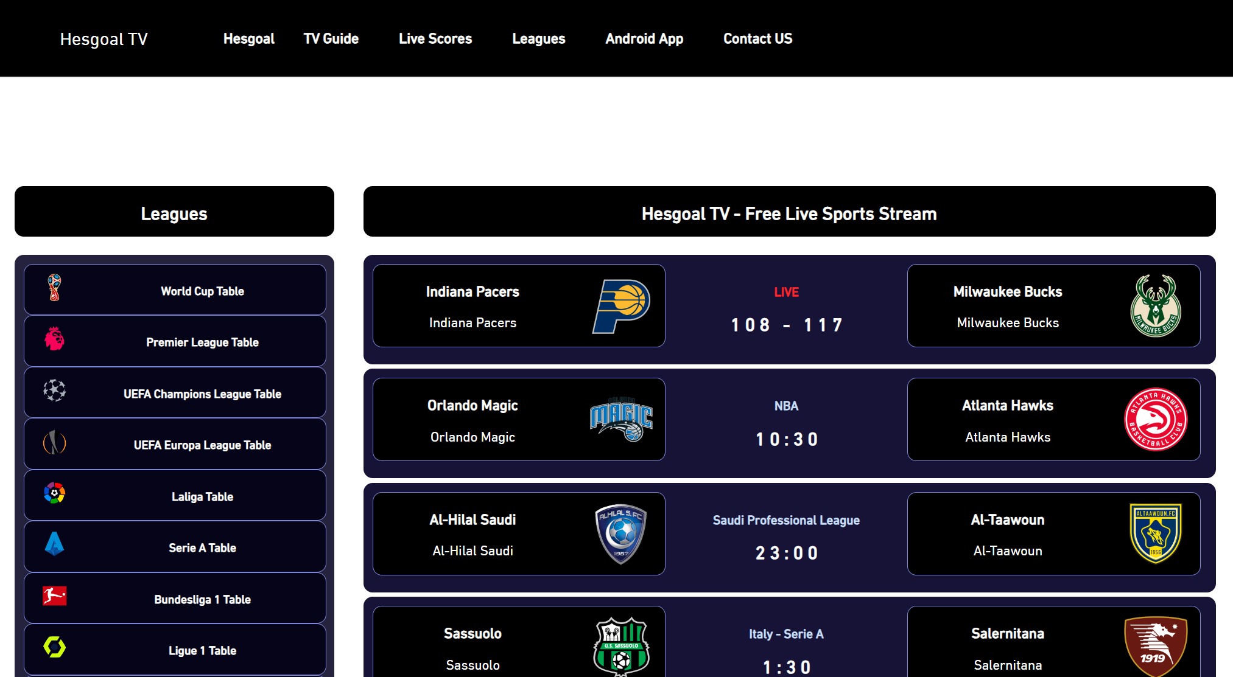Click the NBA league label
This screenshot has width=1233, height=677.
pos(786,406)
